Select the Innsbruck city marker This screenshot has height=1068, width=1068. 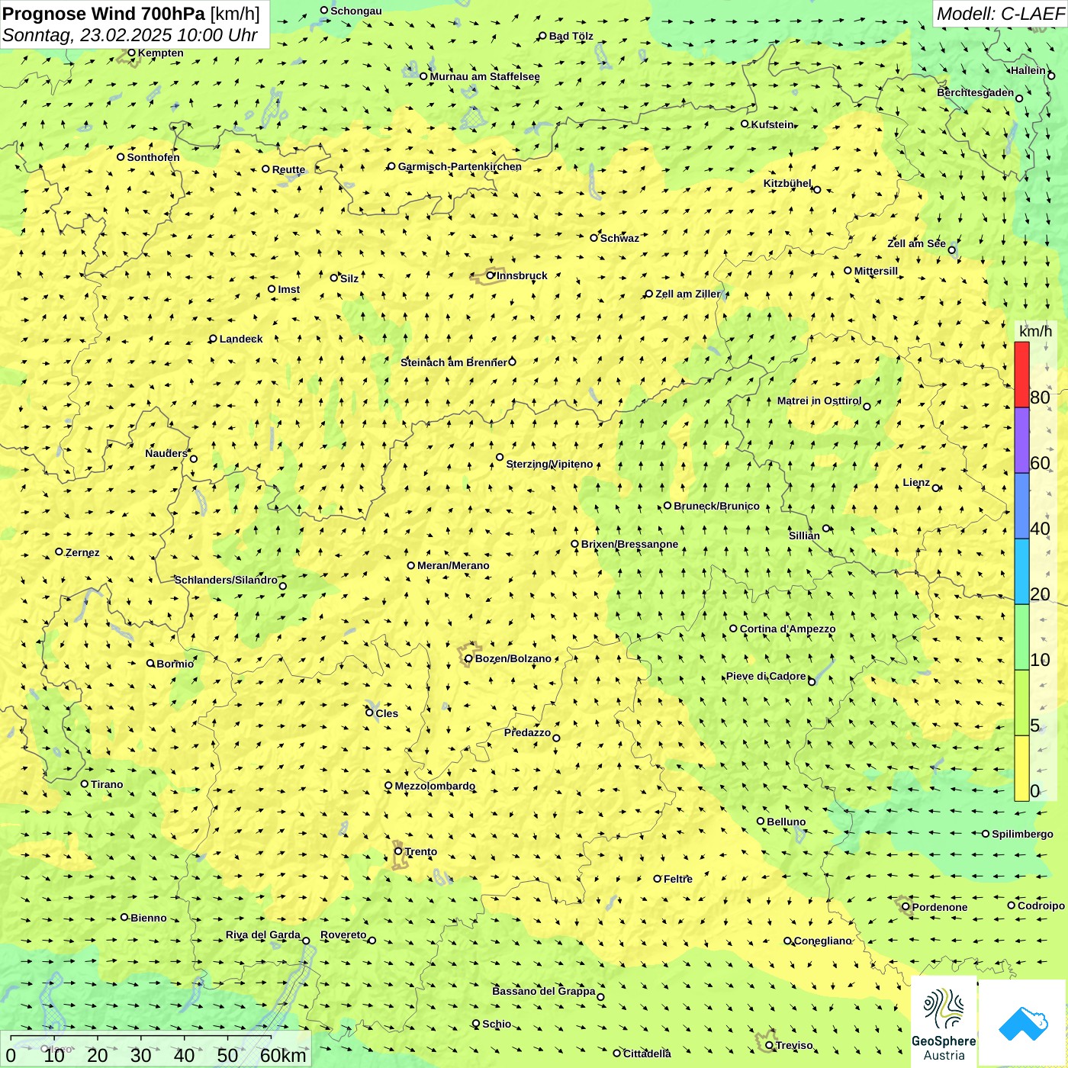pyautogui.click(x=491, y=275)
